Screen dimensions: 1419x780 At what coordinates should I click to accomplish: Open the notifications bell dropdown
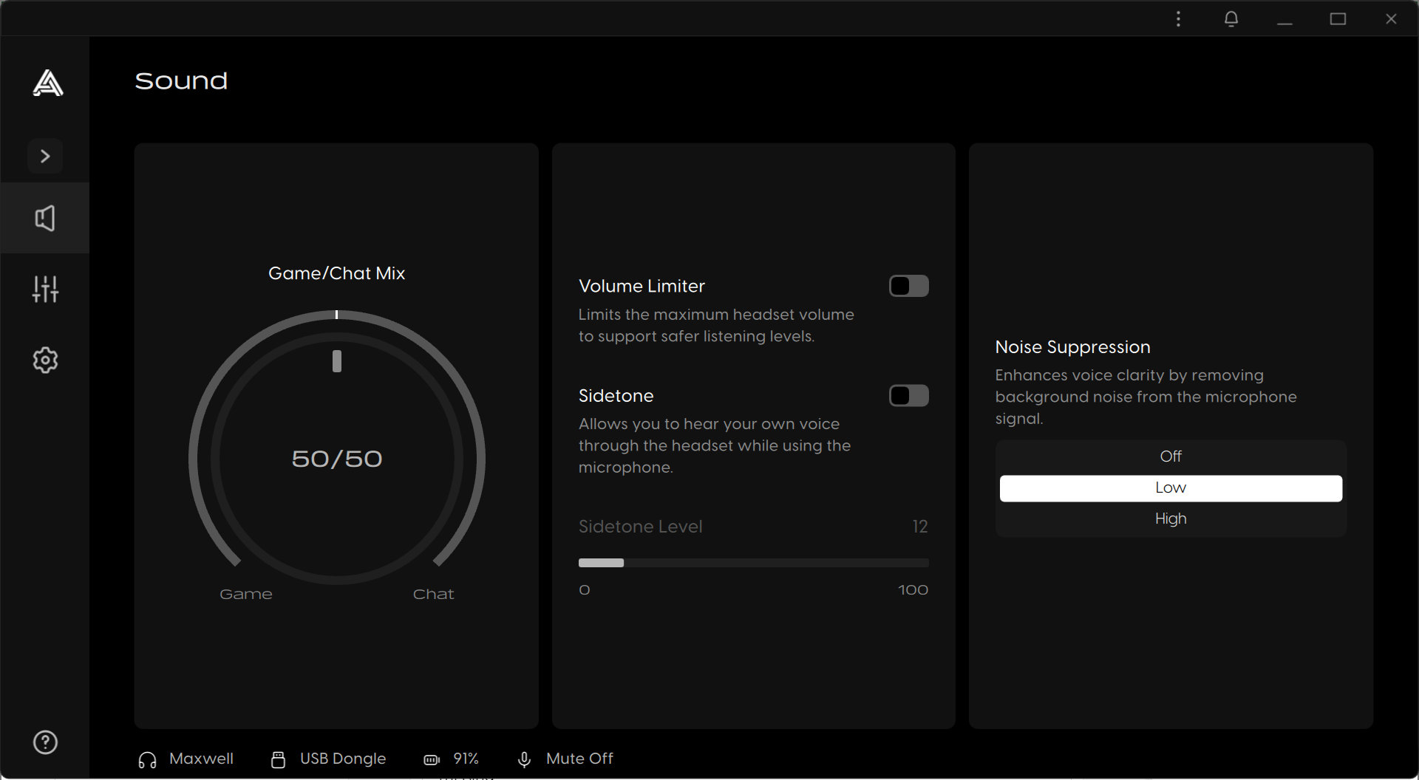[1231, 18]
